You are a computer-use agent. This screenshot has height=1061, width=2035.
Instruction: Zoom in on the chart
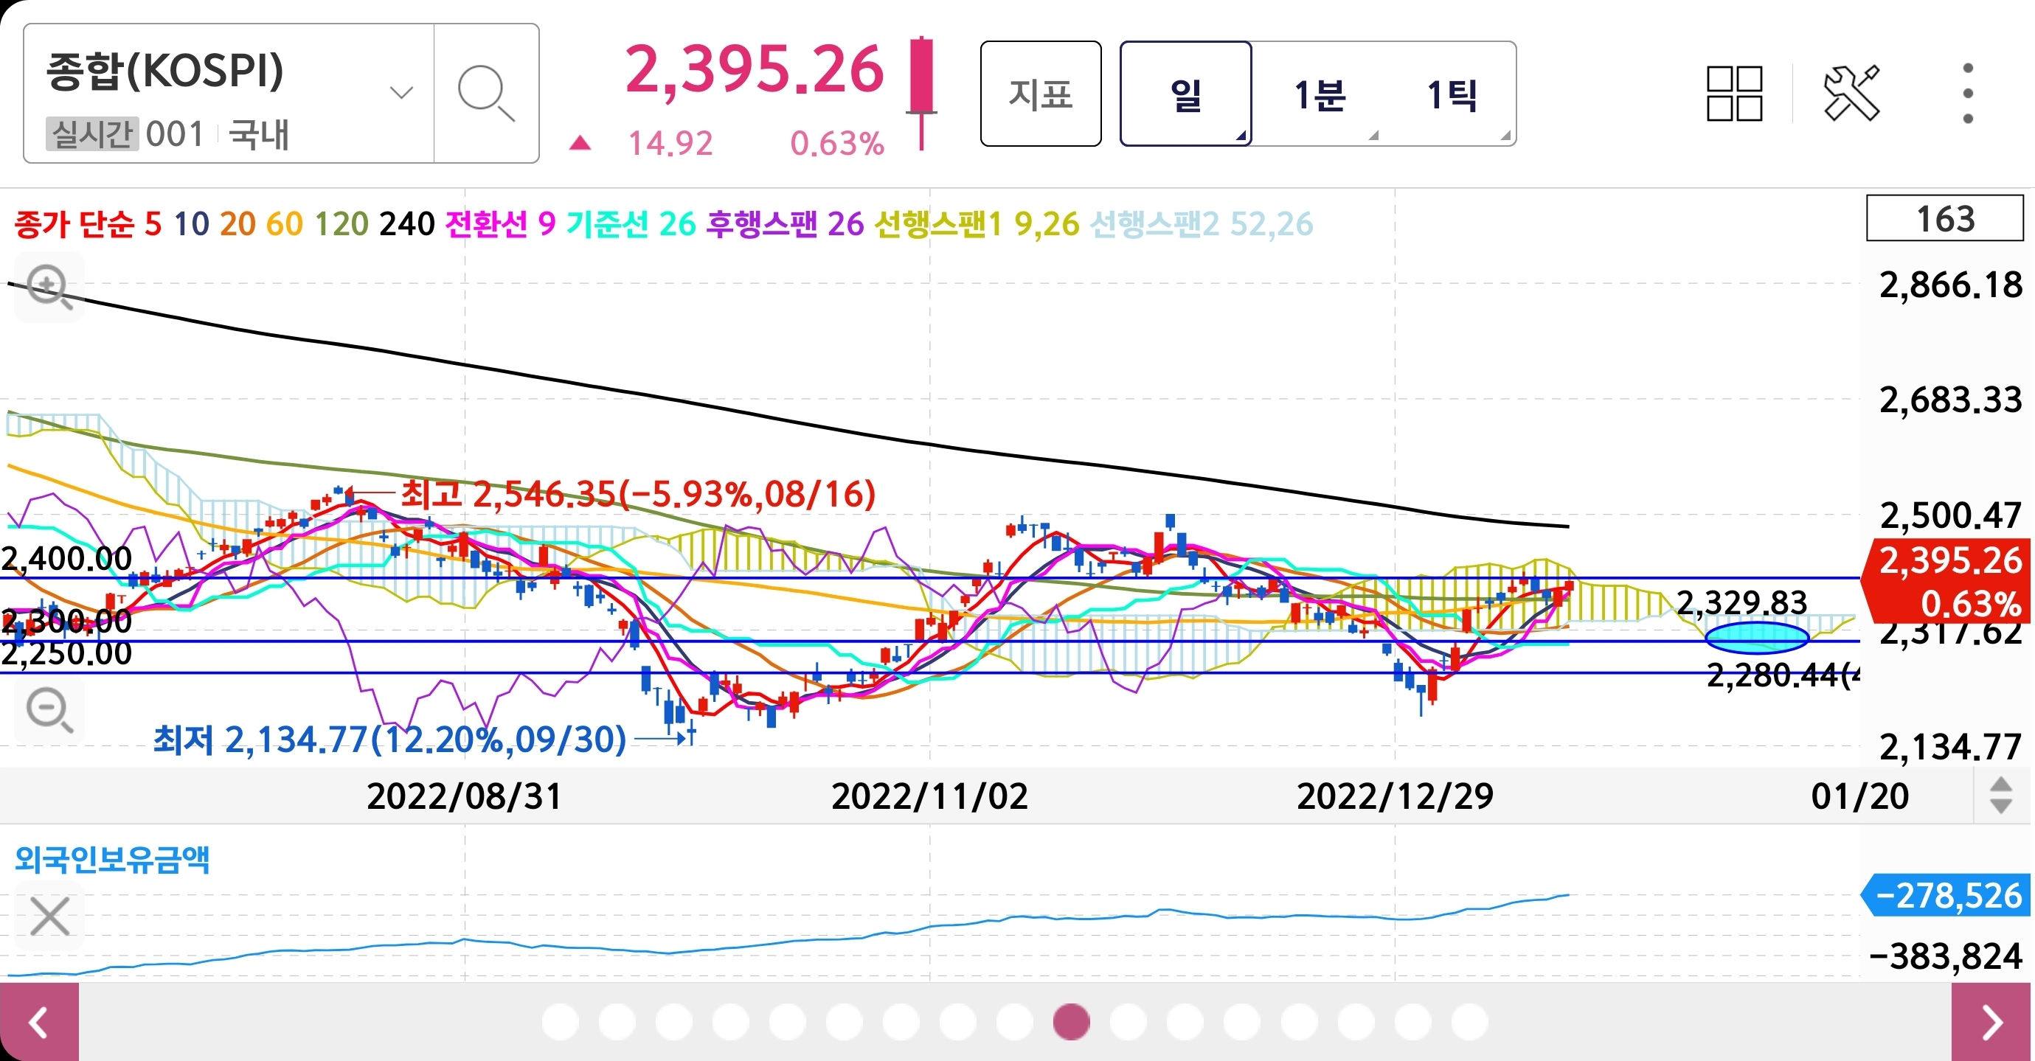coord(49,286)
